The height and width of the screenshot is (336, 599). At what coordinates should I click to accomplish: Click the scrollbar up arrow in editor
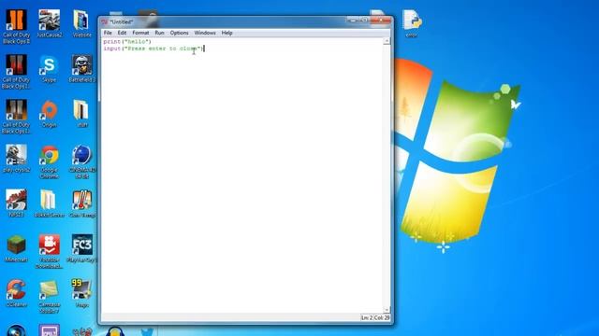(387, 41)
